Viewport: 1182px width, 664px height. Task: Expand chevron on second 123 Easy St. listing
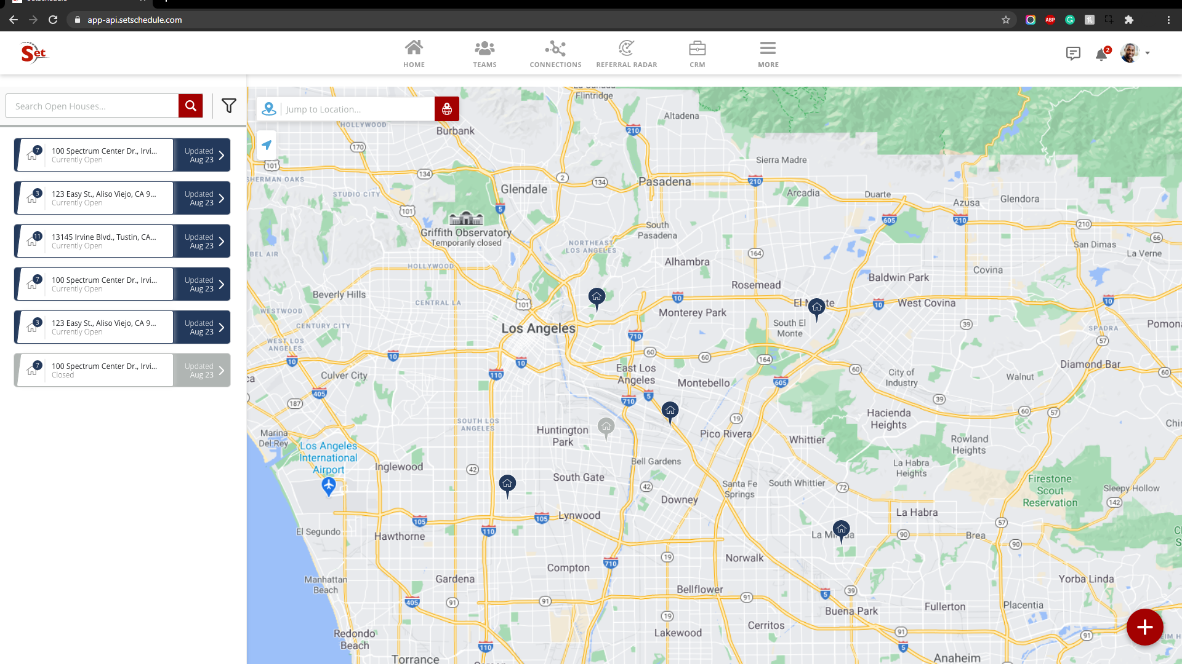(222, 327)
